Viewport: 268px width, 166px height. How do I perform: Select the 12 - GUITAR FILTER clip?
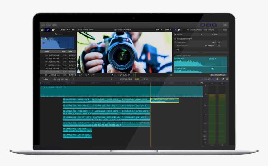coord(106,118)
